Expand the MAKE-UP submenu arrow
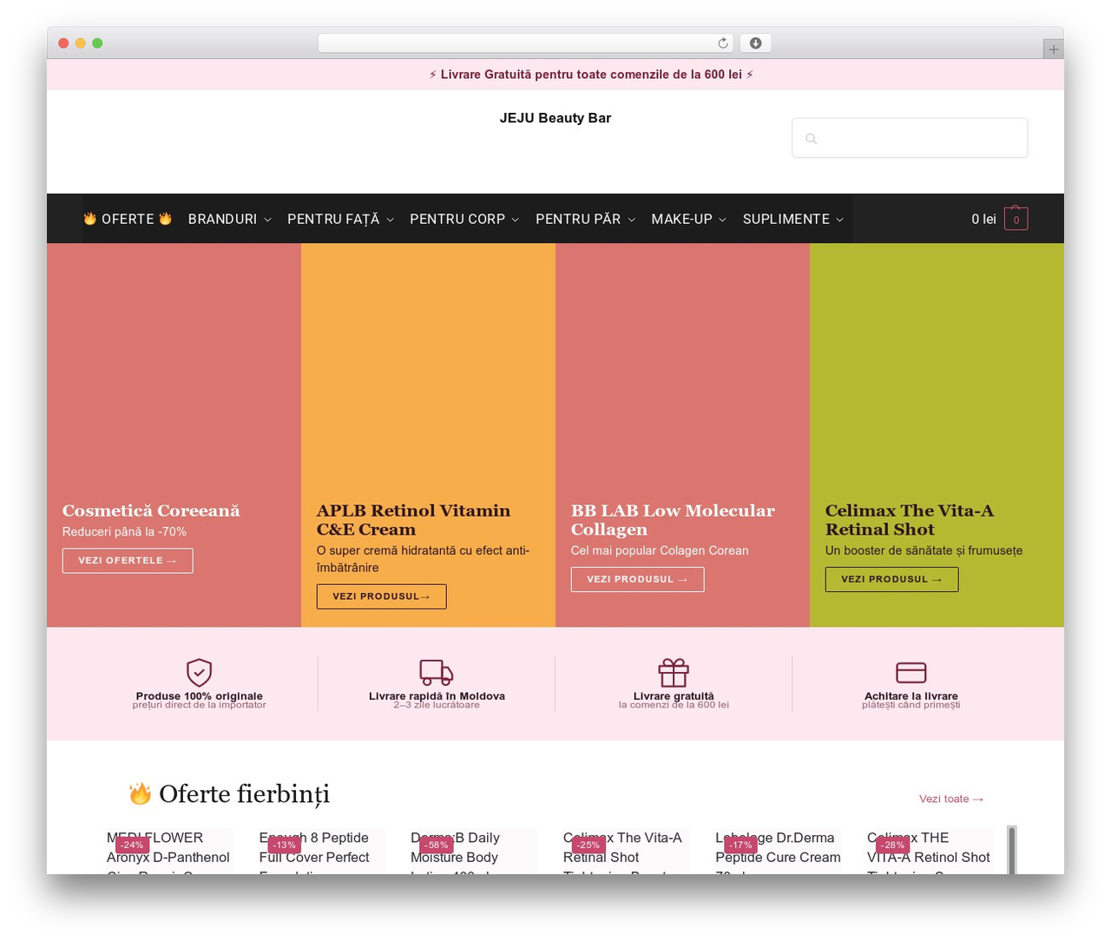The image size is (1111, 941). pyautogui.click(x=722, y=220)
